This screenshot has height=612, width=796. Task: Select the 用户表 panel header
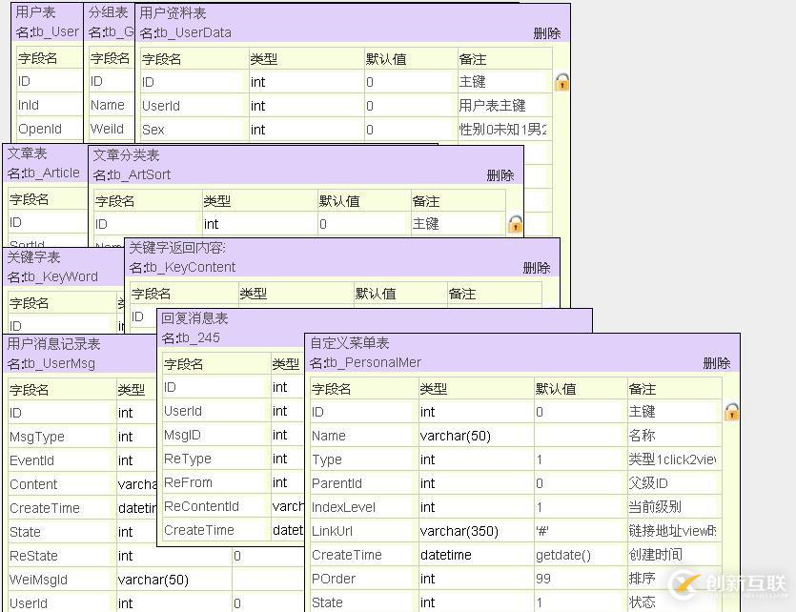(x=36, y=13)
